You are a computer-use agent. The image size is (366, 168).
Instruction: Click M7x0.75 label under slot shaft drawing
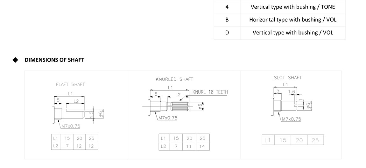tap(291, 119)
